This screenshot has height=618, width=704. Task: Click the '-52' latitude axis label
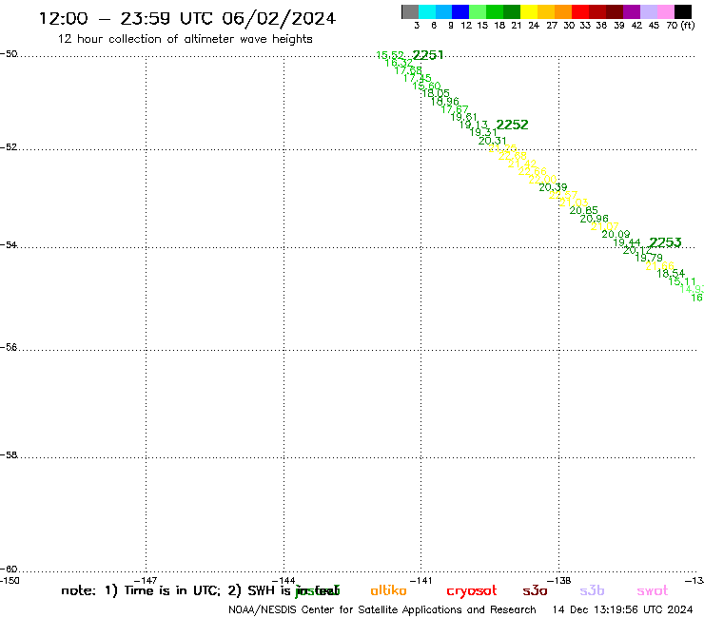[9, 147]
